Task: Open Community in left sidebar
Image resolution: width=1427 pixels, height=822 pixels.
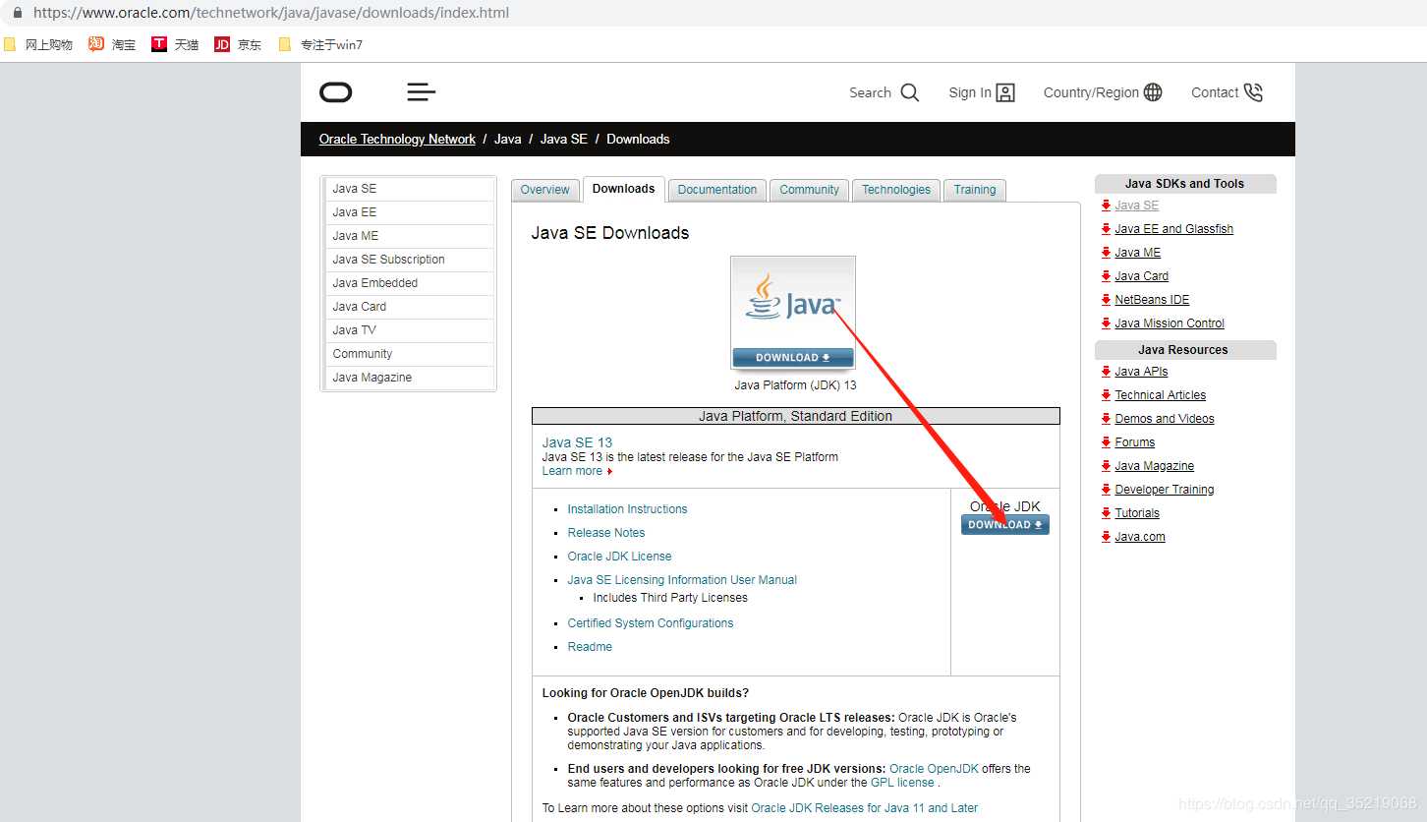Action: point(410,354)
